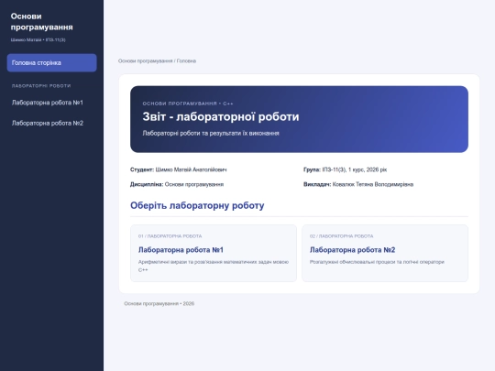
Task: Click the ОСНОВИ ПРОГРАМУВАННЯ • C++ banner label
Action: [188, 104]
